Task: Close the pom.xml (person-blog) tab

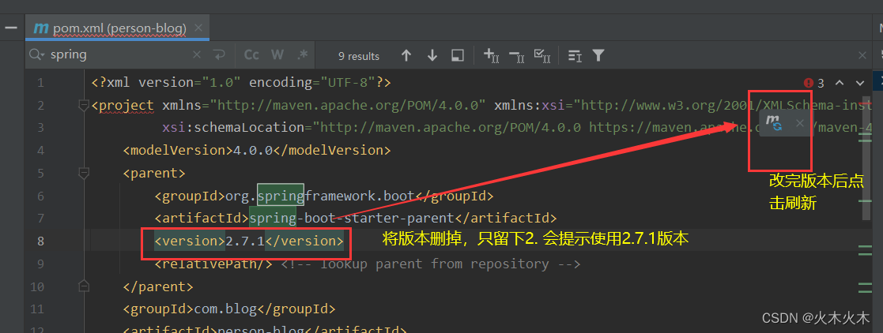Action: click(x=198, y=28)
